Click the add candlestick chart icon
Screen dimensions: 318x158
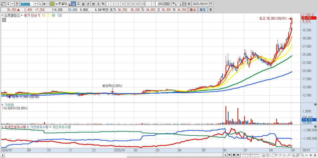[x=175, y=4]
